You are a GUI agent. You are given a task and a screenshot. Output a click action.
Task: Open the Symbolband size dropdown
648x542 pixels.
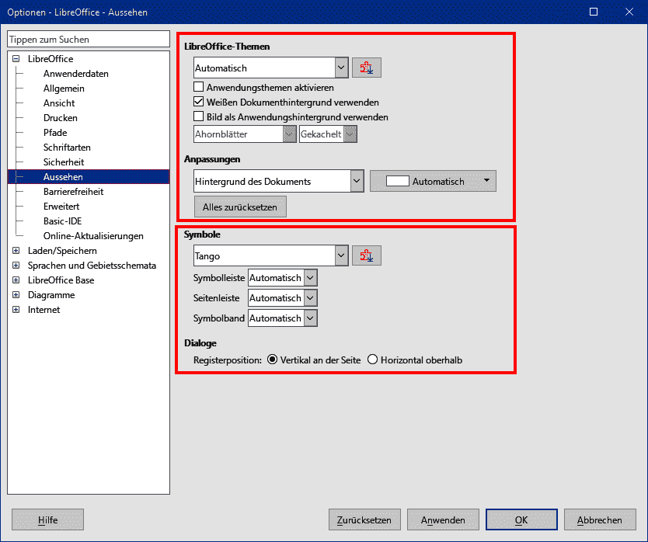point(283,318)
